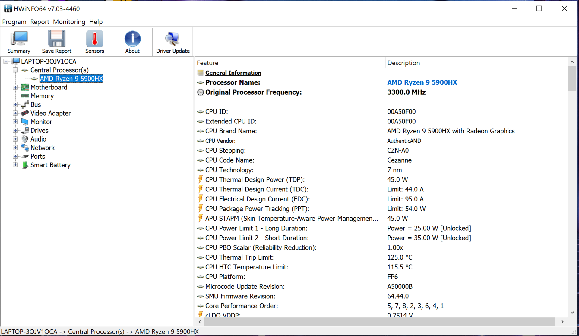The width and height of the screenshot is (579, 336).
Task: Click the horizontal scrollbar right arrow
Action: 562,322
